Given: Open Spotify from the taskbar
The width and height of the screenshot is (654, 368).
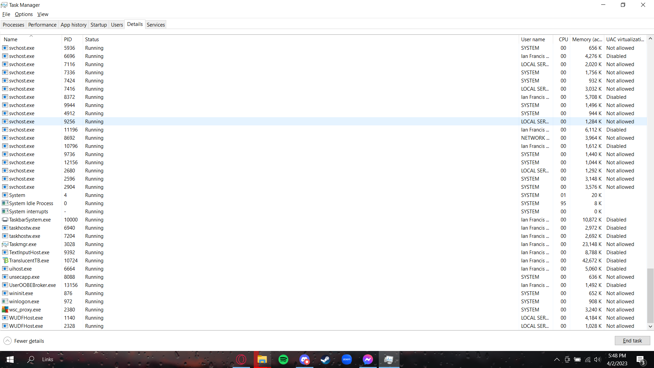Looking at the screenshot, I should tap(284, 359).
